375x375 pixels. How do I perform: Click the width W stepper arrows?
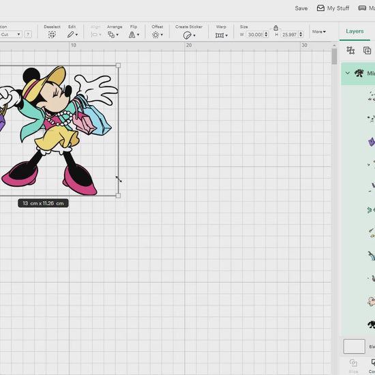click(266, 35)
